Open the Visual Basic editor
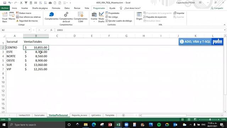 [x=5, y=17]
